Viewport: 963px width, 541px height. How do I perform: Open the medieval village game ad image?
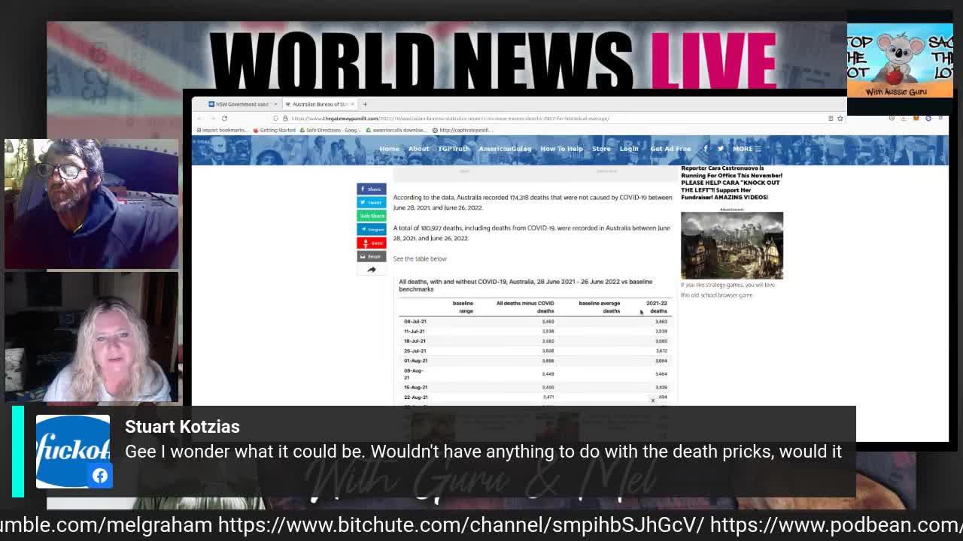pos(732,246)
